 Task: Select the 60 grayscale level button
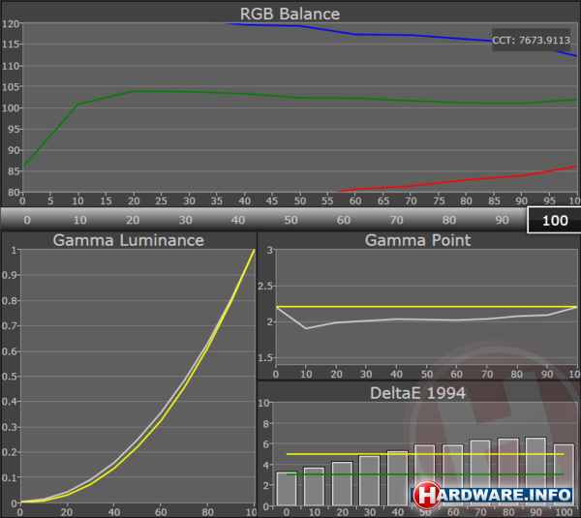[344, 220]
